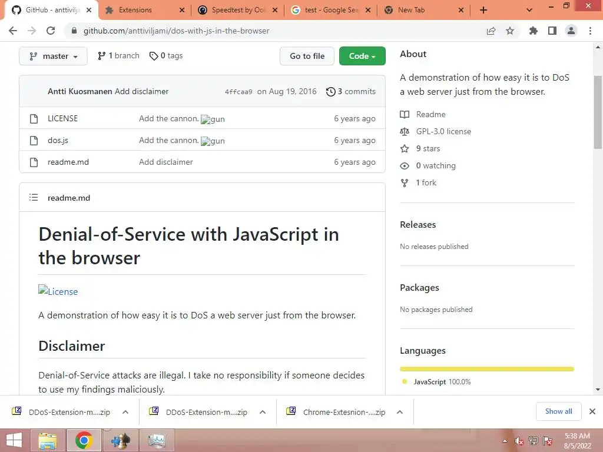Screen dimensions: 603x452
Task: Switch to the test - Google Search tab
Action: pyautogui.click(x=332, y=10)
